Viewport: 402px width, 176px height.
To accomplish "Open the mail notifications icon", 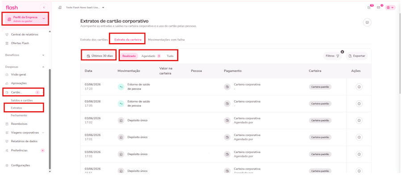I will tap(378, 8).
